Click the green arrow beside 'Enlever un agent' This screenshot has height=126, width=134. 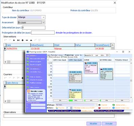(28, 62)
